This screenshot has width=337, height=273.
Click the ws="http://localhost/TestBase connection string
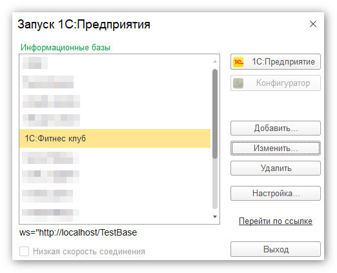coord(78,232)
